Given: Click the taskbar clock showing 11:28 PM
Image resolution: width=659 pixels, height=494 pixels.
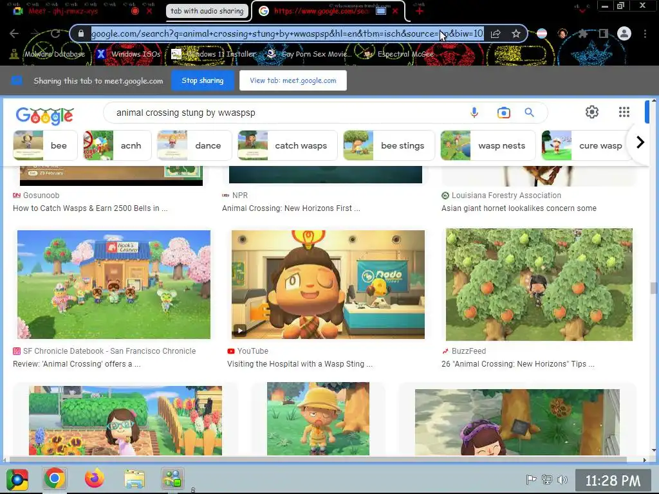Looking at the screenshot, I should (x=613, y=480).
